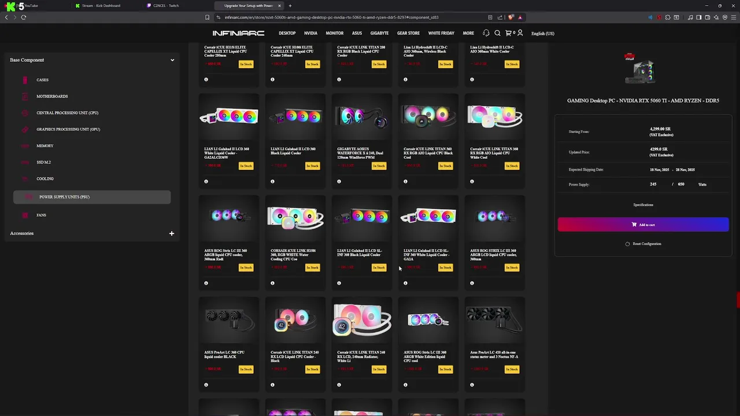The height and width of the screenshot is (416, 740).
Task: Open the English (US) language dropdown
Action: click(x=542, y=34)
